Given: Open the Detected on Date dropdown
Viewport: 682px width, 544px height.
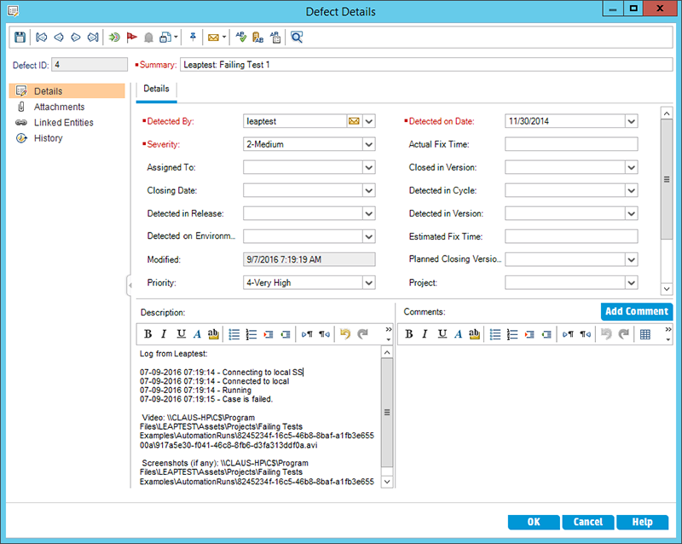Looking at the screenshot, I should [632, 121].
